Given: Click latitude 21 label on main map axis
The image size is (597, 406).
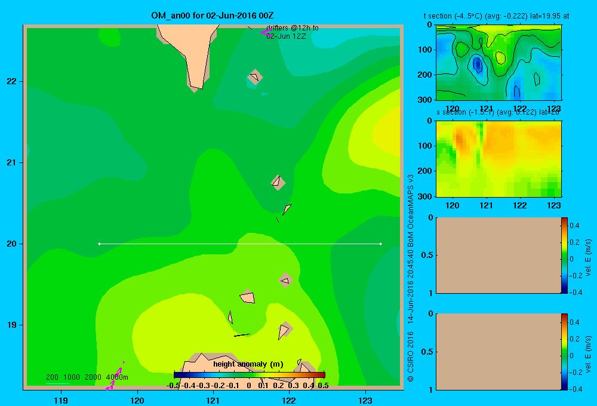Looking at the screenshot, I should [11, 162].
